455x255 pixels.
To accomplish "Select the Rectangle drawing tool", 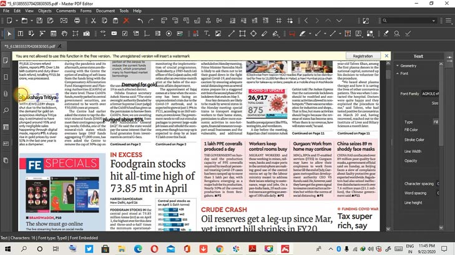I will 242,34.
